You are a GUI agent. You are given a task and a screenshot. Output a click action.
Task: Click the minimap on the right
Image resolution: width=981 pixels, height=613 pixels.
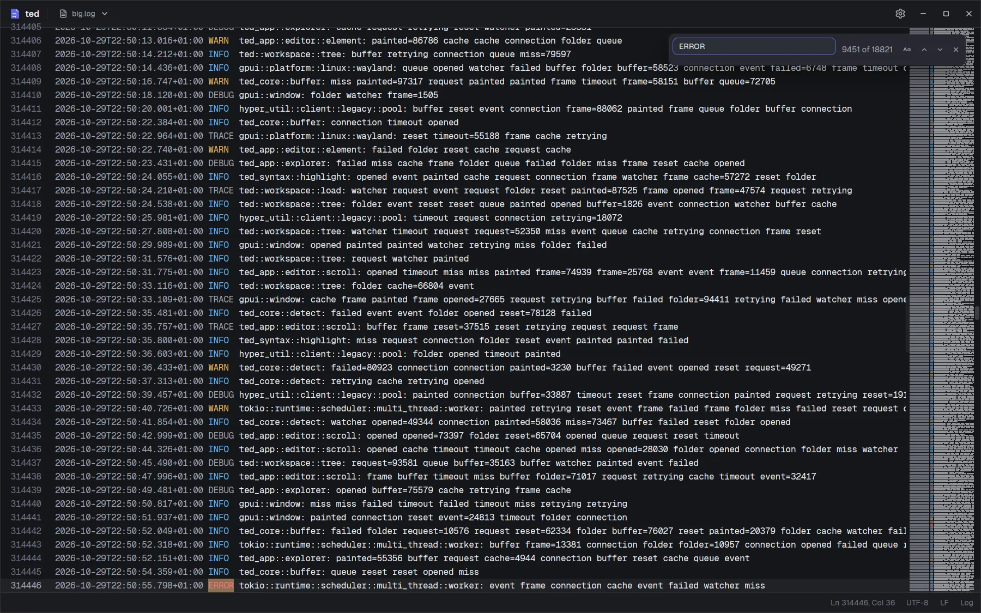coord(942,309)
